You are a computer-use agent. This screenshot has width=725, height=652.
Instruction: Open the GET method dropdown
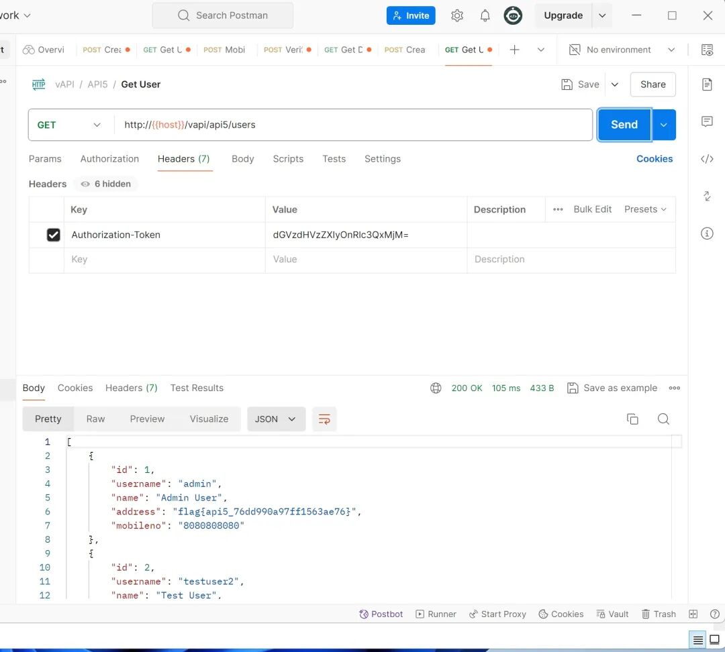[x=69, y=125]
